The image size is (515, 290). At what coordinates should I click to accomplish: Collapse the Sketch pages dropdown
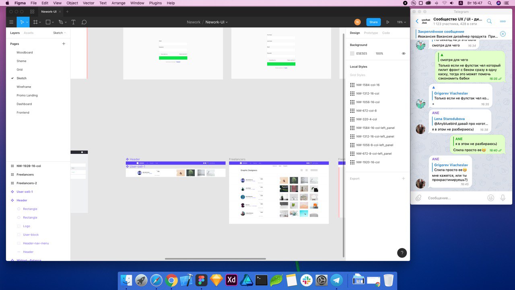click(60, 33)
